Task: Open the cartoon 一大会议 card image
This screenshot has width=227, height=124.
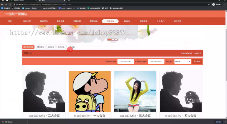Action: click(x=90, y=91)
